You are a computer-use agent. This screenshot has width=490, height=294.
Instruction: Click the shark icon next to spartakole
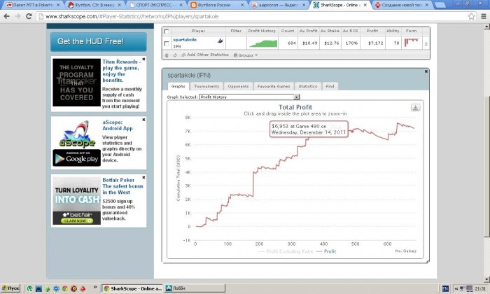(220, 41)
